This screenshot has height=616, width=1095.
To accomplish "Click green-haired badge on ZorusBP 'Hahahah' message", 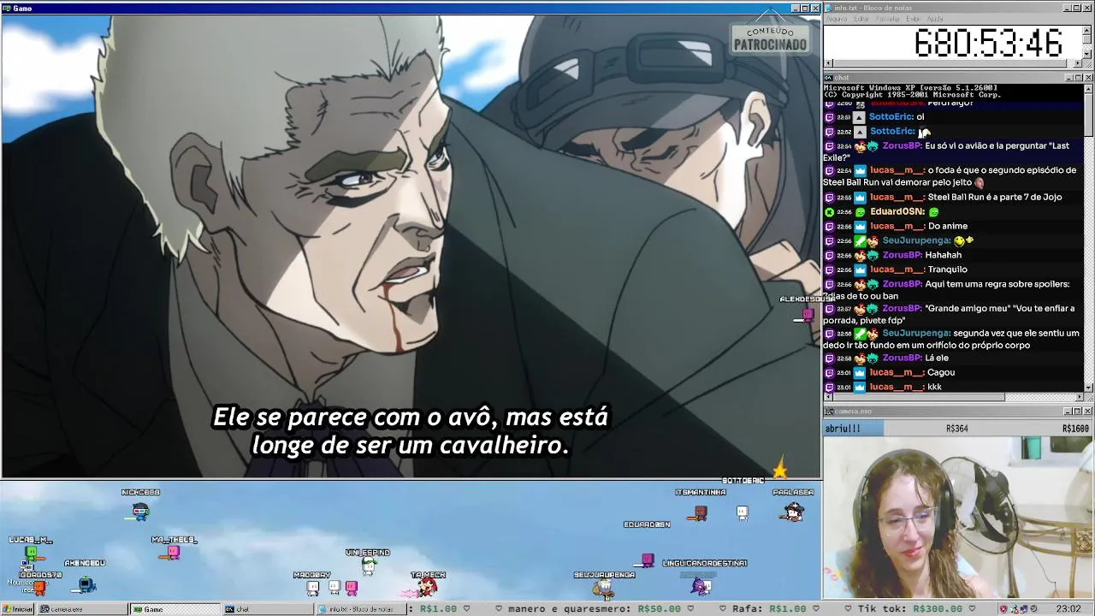I will pyautogui.click(x=873, y=255).
